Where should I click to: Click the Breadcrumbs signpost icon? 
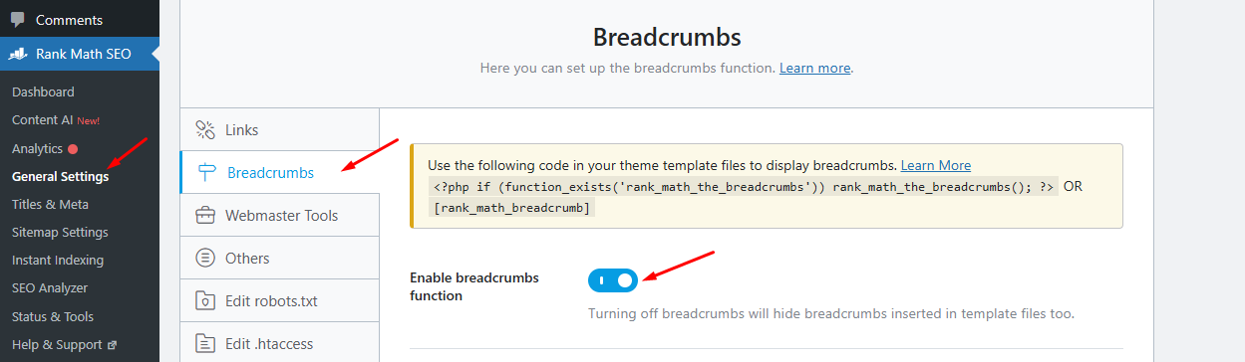(206, 172)
